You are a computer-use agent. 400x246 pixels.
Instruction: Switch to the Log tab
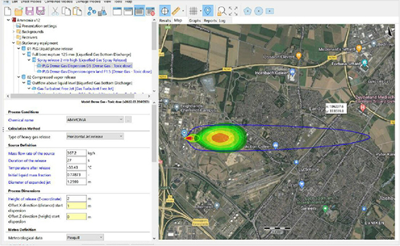click(x=222, y=20)
